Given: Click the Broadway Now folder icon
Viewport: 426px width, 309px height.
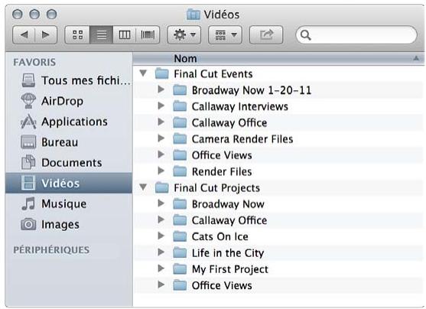Looking at the screenshot, I should click(x=180, y=203).
